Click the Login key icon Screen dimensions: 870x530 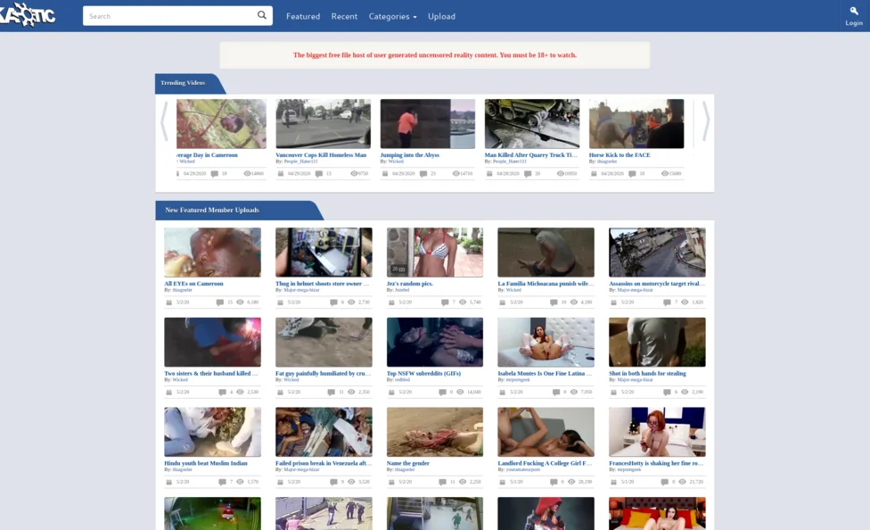(854, 11)
